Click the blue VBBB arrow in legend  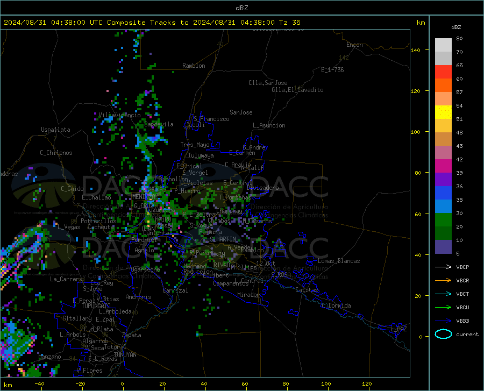point(443,321)
